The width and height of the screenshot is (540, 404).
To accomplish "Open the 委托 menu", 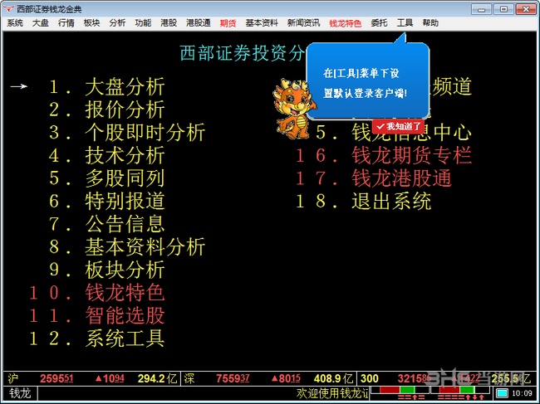I will (379, 23).
